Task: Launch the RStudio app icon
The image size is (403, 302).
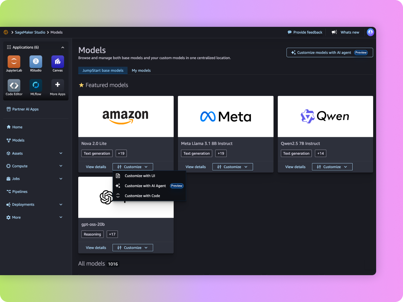Action: coord(36,62)
